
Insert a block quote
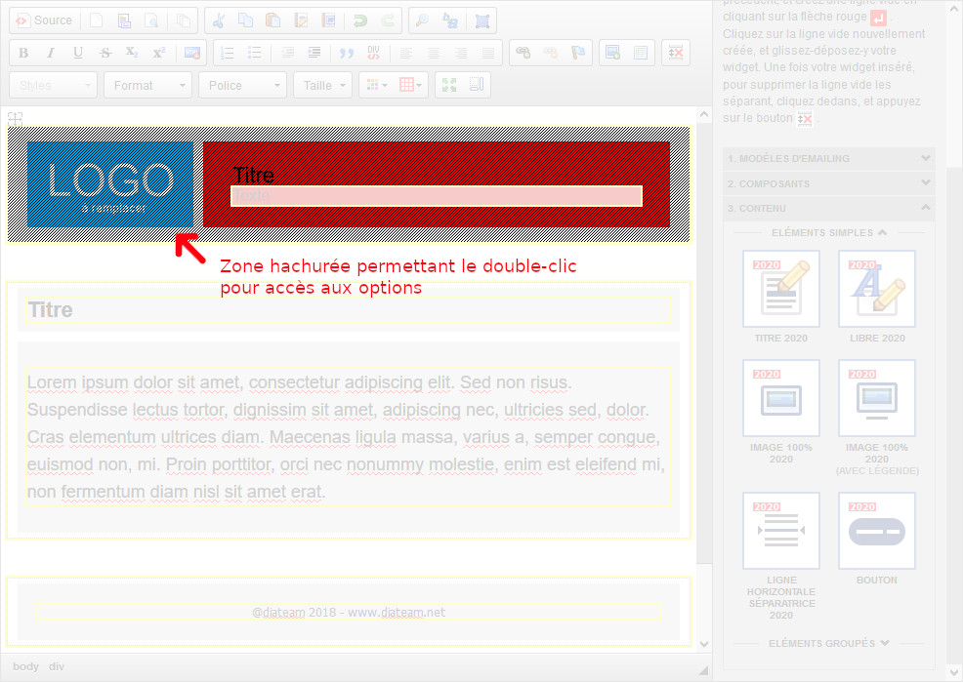[x=345, y=53]
